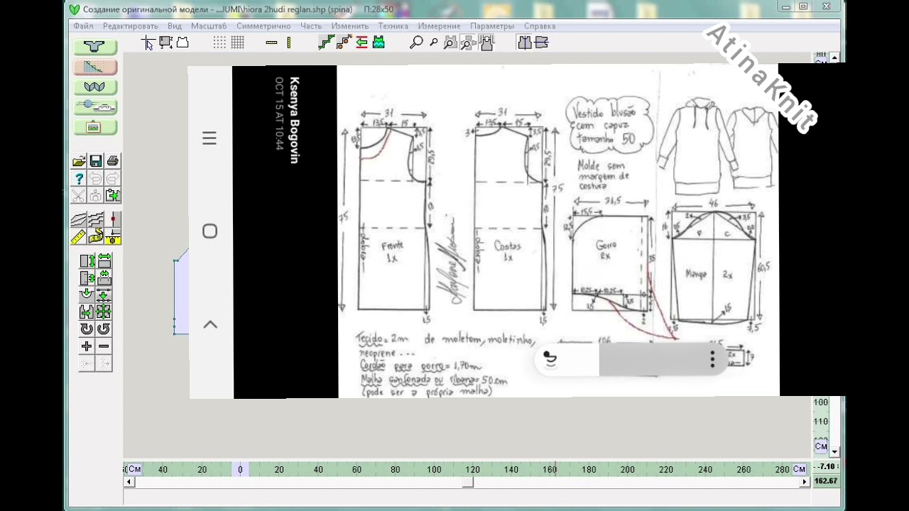Click the paste clipboard icon
Screen dimensions: 909x511
(113, 195)
